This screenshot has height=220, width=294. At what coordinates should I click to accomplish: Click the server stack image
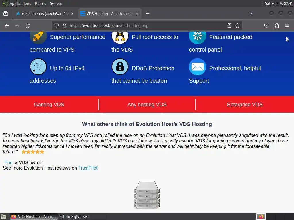pyautogui.click(x=147, y=195)
